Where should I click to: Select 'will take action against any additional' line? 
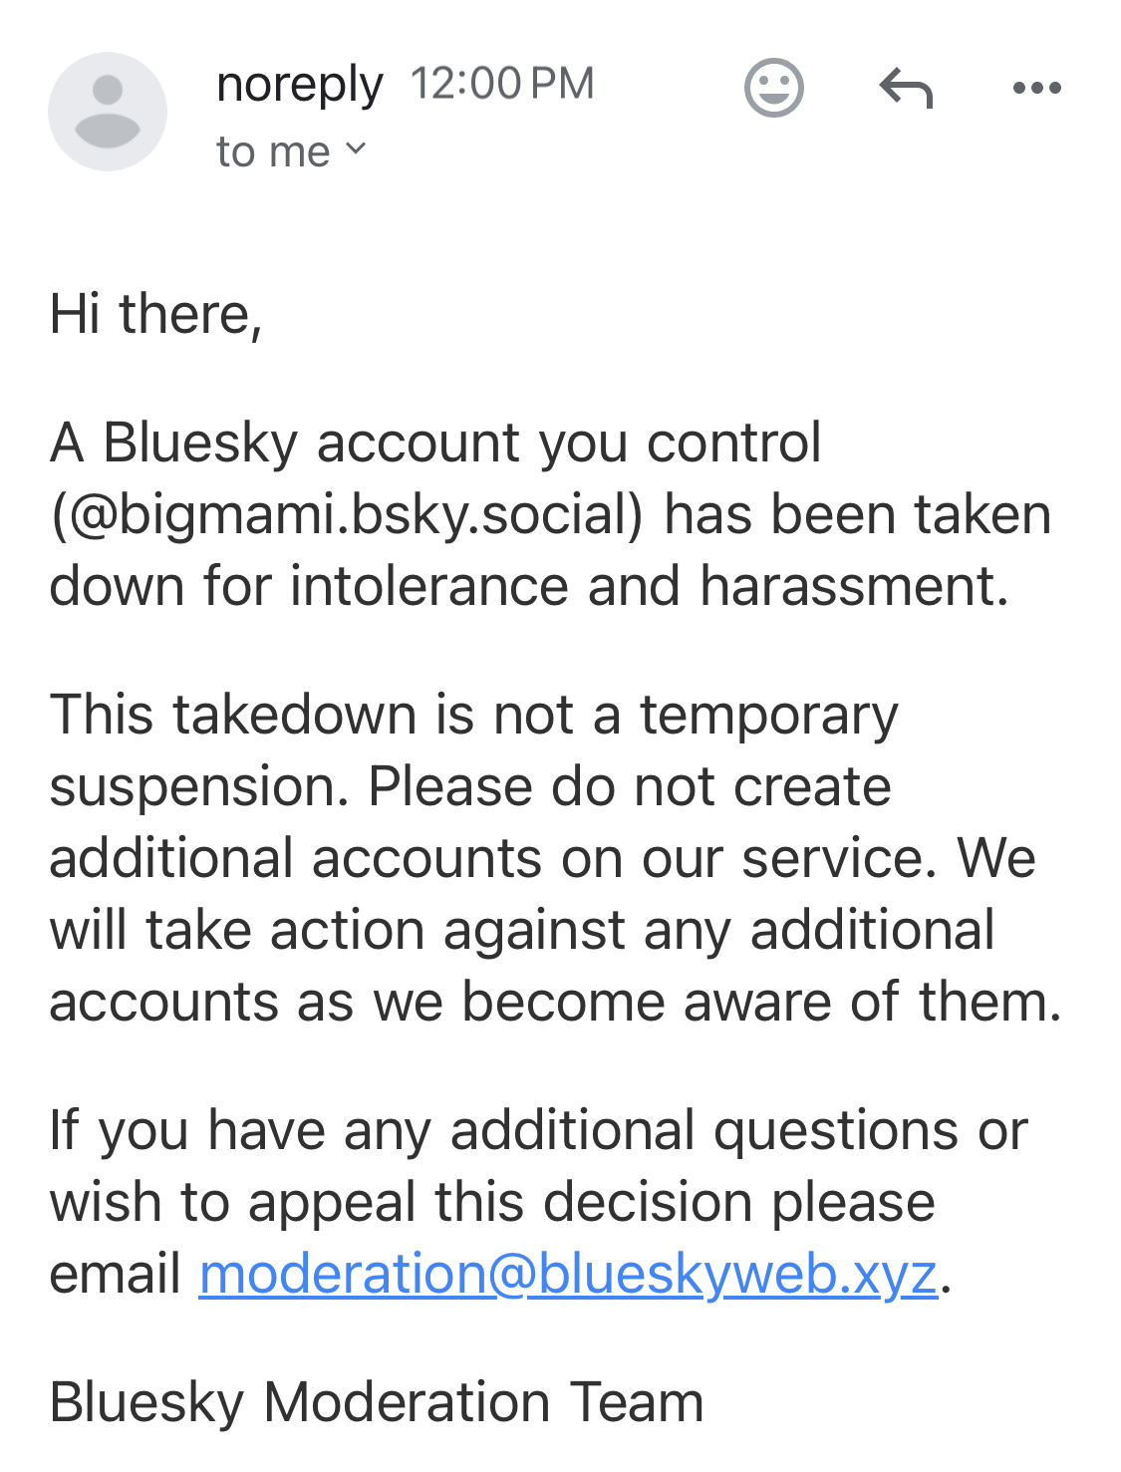tap(522, 931)
